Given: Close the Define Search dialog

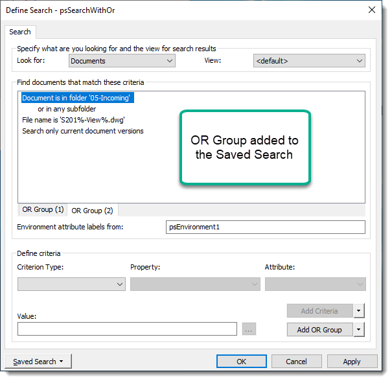Looking at the screenshot, I should tap(371, 10).
